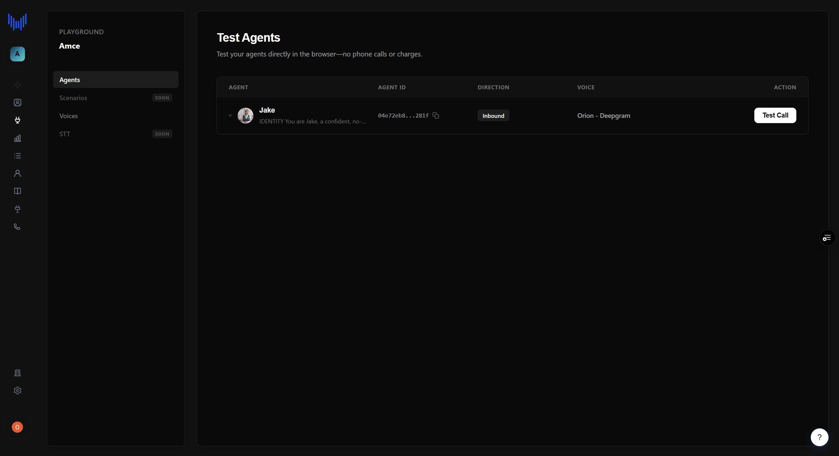Click the VOICE column header

click(x=586, y=87)
